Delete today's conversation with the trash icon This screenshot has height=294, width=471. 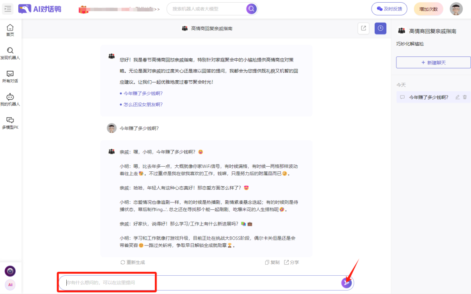pyautogui.click(x=464, y=98)
